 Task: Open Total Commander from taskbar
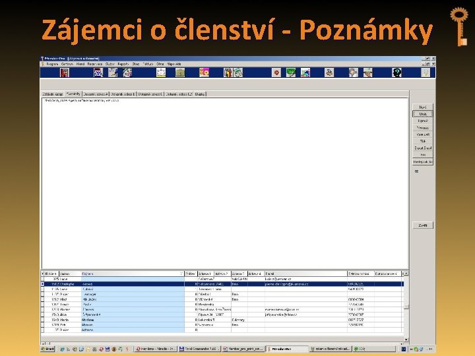(x=200, y=349)
